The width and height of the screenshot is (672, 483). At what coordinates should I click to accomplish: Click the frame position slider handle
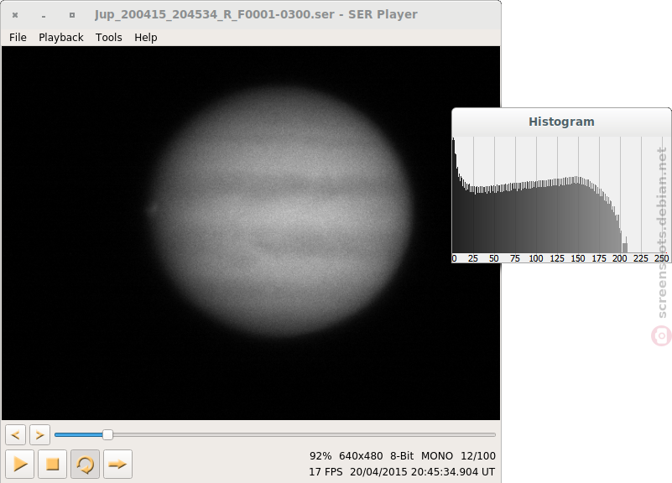[108, 435]
